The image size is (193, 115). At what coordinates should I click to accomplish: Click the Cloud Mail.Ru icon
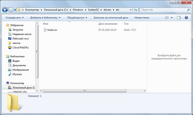10,48
